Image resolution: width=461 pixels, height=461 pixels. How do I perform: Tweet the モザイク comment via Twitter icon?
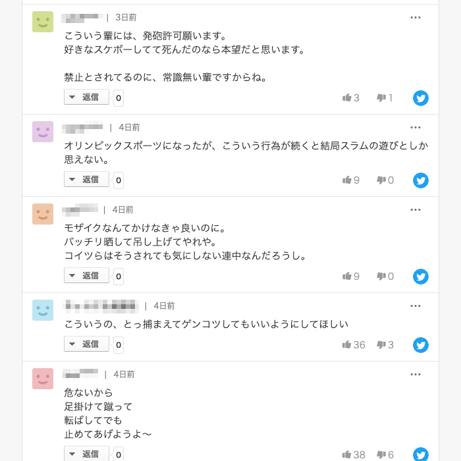[421, 277]
